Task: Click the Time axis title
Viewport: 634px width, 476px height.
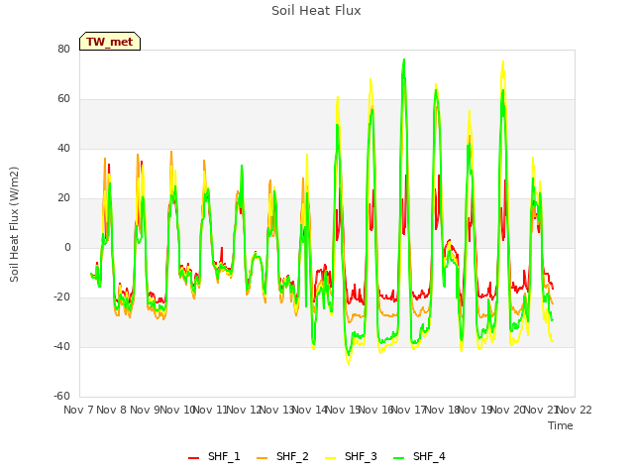Action: [561, 425]
